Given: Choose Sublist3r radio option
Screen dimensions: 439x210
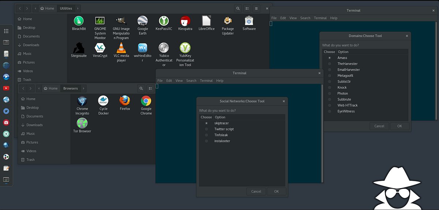Looking at the screenshot, I should point(330,81).
